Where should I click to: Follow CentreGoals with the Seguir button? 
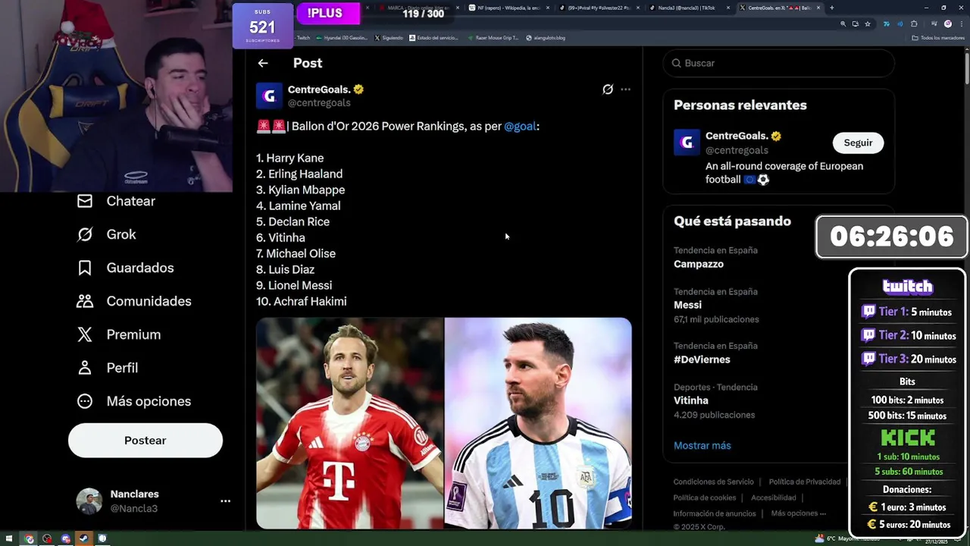pos(858,143)
